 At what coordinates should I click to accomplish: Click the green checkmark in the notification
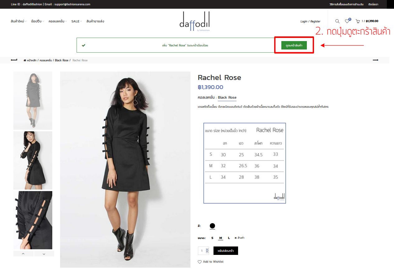click(83, 45)
